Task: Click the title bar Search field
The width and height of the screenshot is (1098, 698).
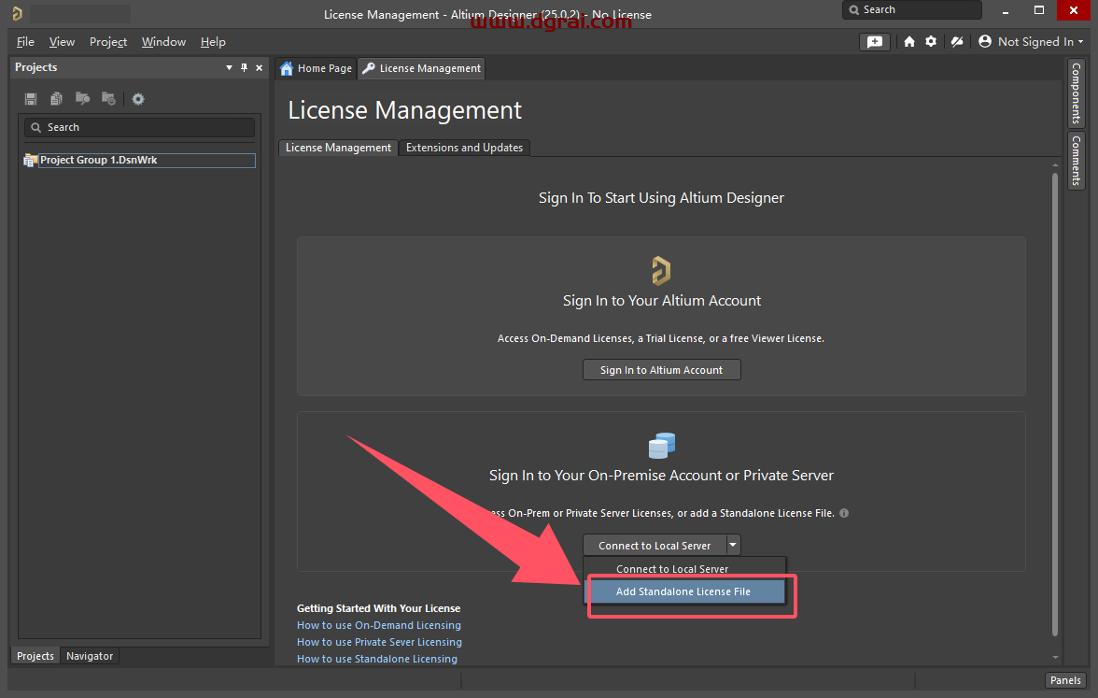Action: (911, 9)
